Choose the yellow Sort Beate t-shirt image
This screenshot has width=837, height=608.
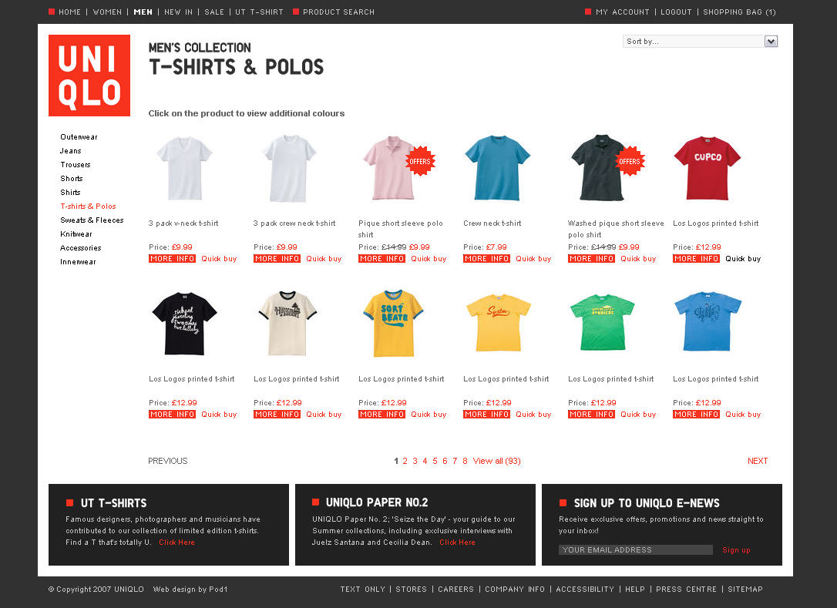pos(393,324)
